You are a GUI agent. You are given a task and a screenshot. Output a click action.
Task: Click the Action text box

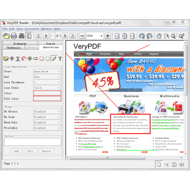(33, 142)
